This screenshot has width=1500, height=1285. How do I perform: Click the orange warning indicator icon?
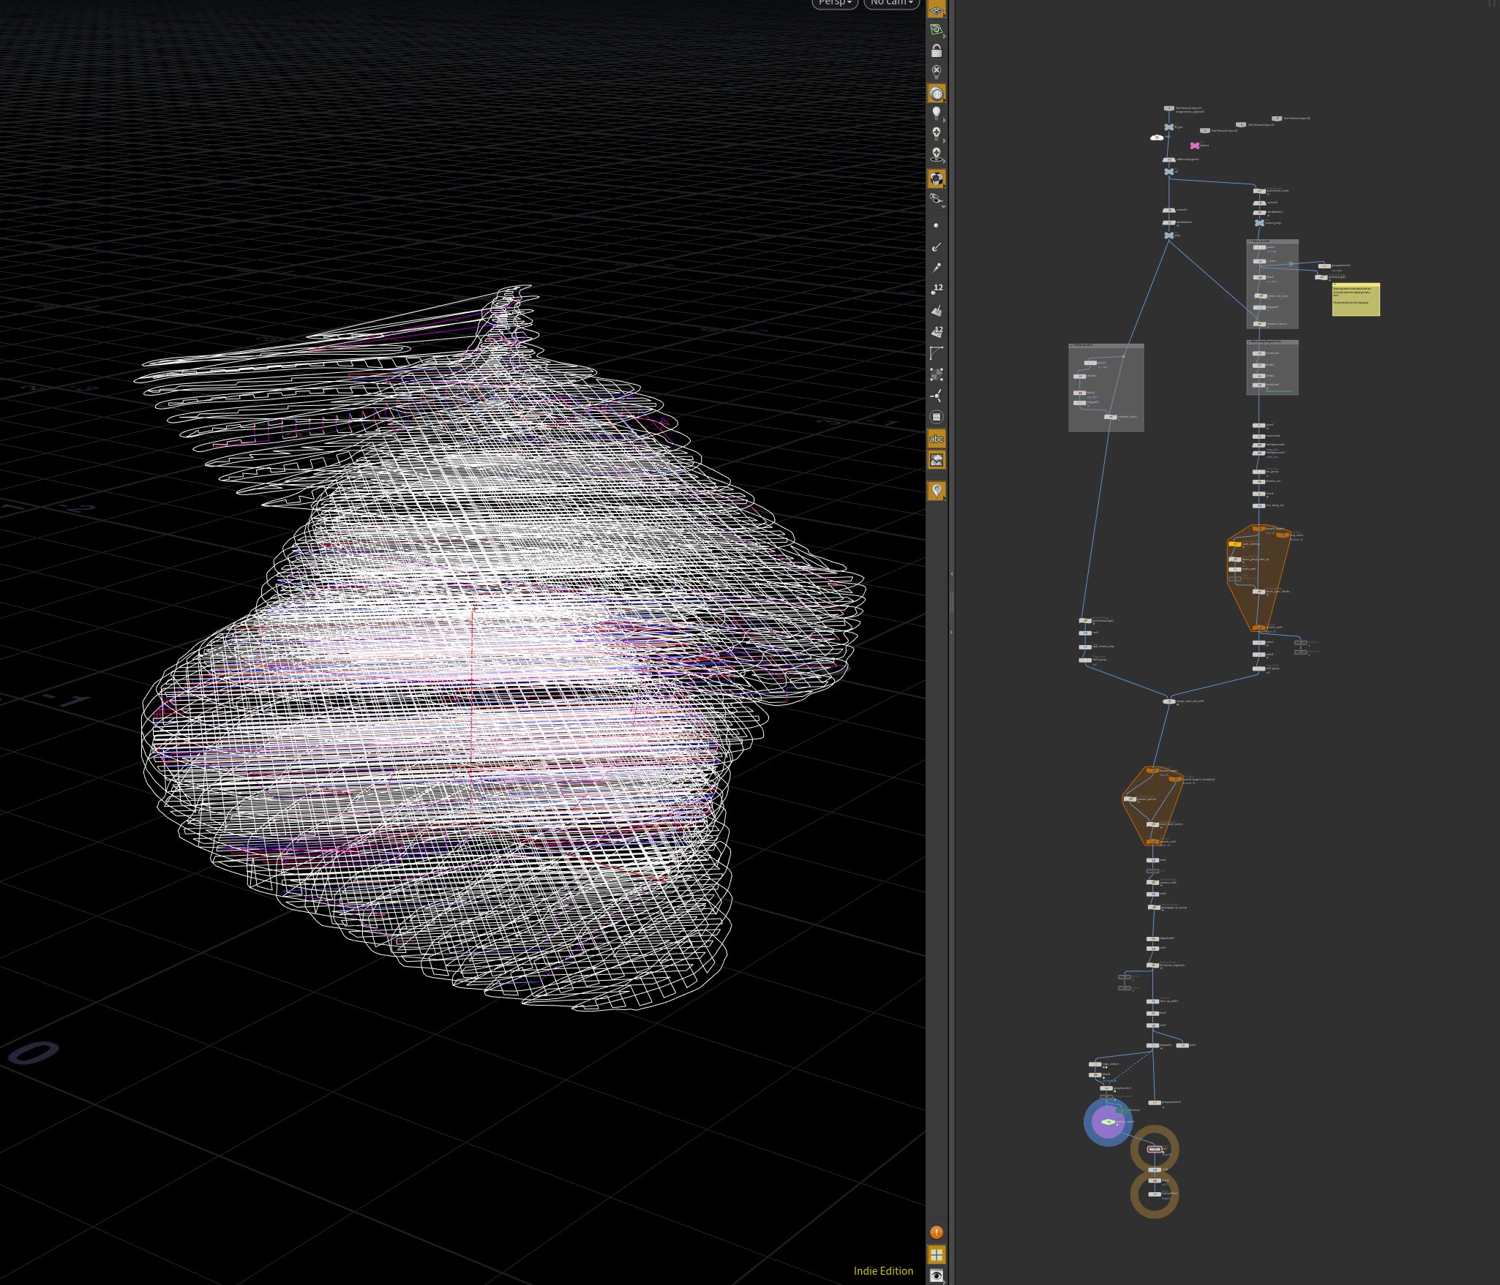(937, 1232)
